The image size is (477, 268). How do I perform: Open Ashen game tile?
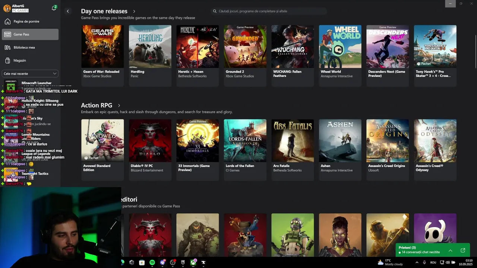340,150
